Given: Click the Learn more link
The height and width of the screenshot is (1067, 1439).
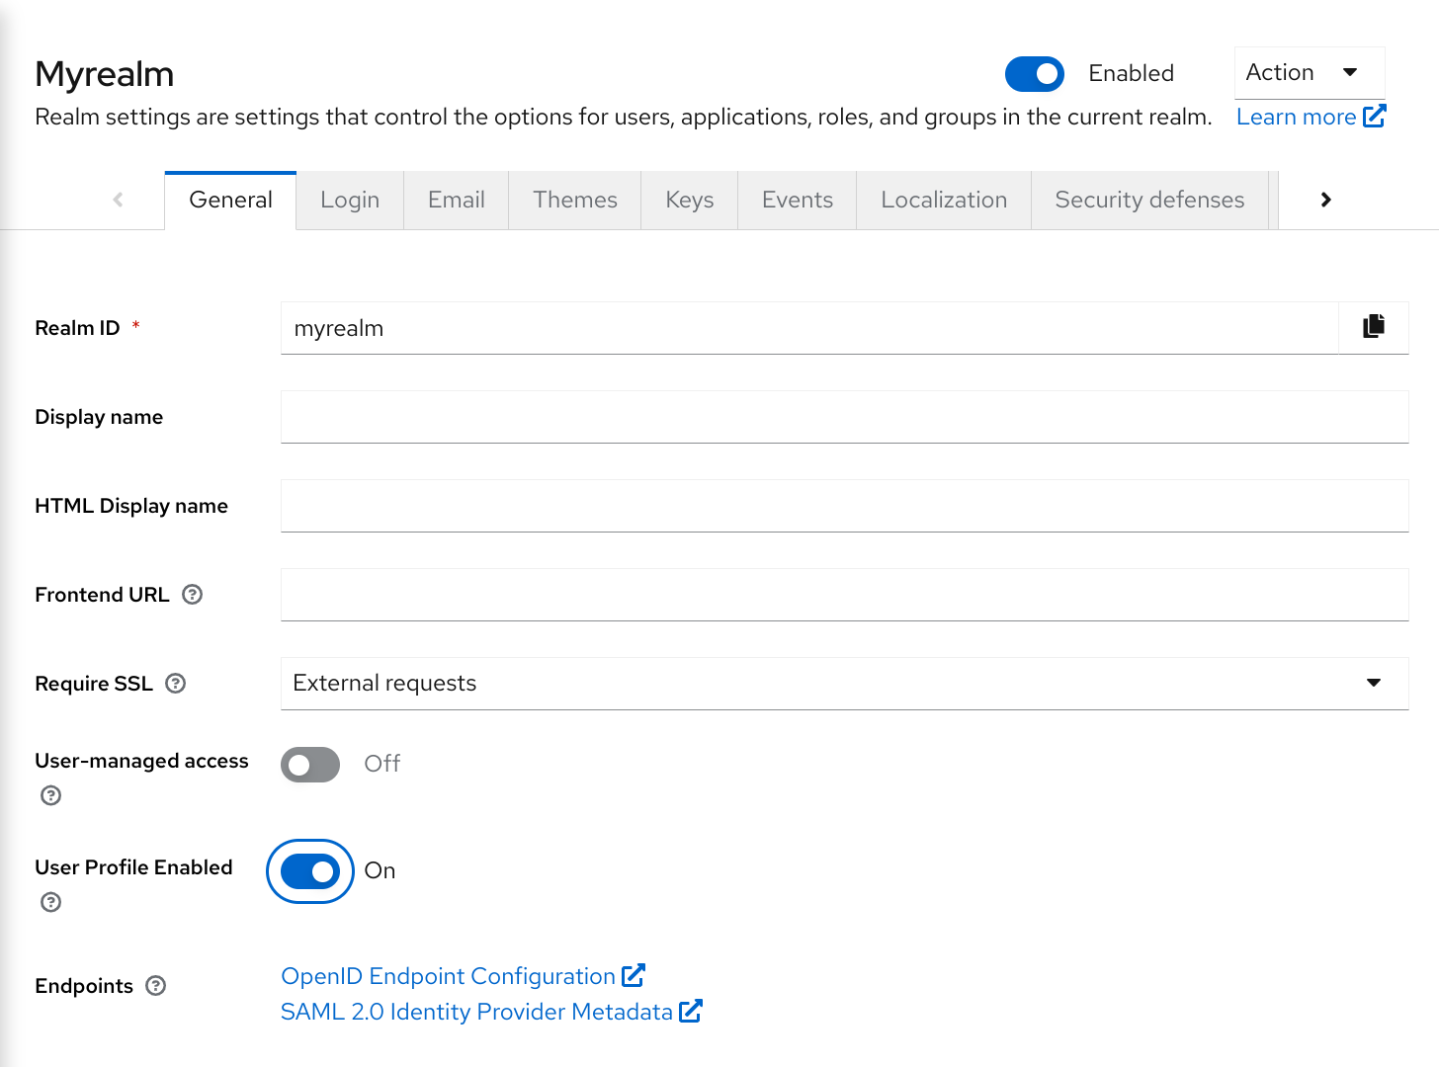Looking at the screenshot, I should [1296, 116].
